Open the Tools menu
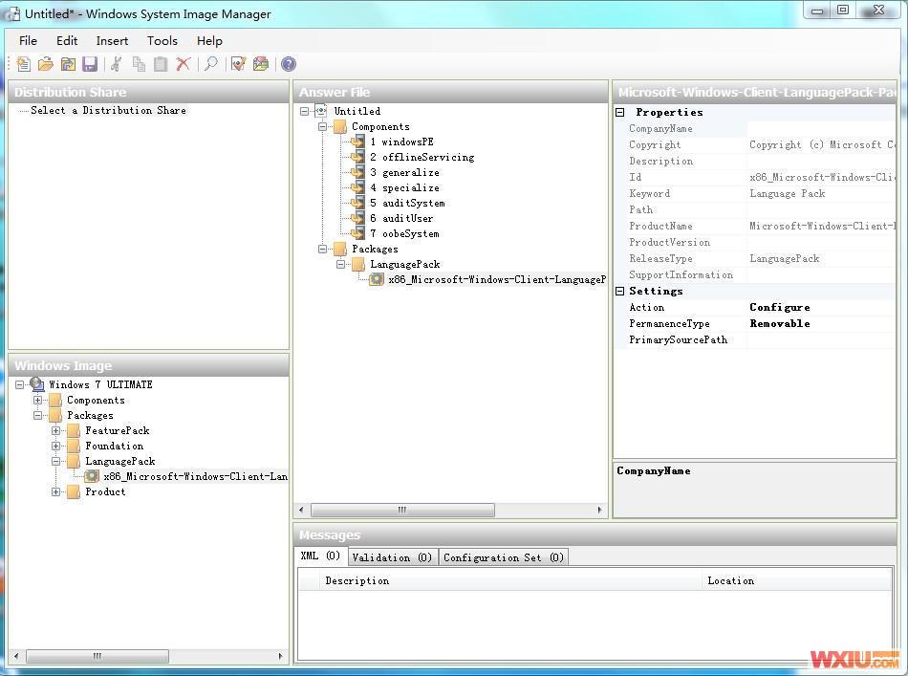Viewport: 908px width, 676px height. [x=162, y=40]
